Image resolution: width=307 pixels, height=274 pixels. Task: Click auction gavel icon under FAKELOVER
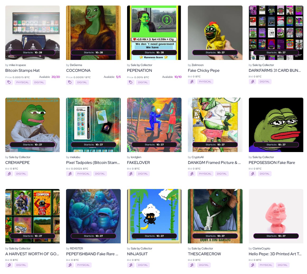(x=131, y=174)
